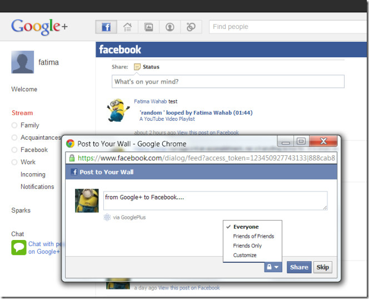Screen dimensions: 369x299
Task: Open the Facebook tab icon in Google+ toolbar
Action: [106, 27]
